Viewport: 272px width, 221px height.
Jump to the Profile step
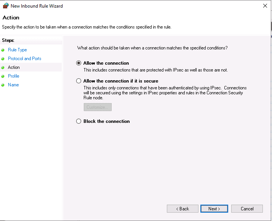point(14,76)
